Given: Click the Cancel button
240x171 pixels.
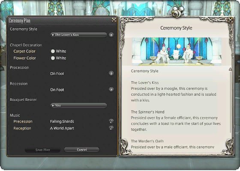Looking at the screenshot, I should [82, 150].
